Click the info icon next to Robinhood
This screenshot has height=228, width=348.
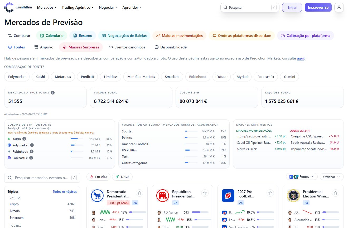(x=31, y=151)
